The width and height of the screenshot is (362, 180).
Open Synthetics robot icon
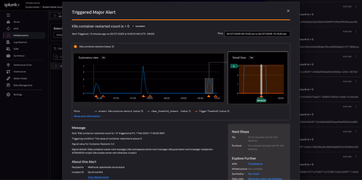click(8, 56)
